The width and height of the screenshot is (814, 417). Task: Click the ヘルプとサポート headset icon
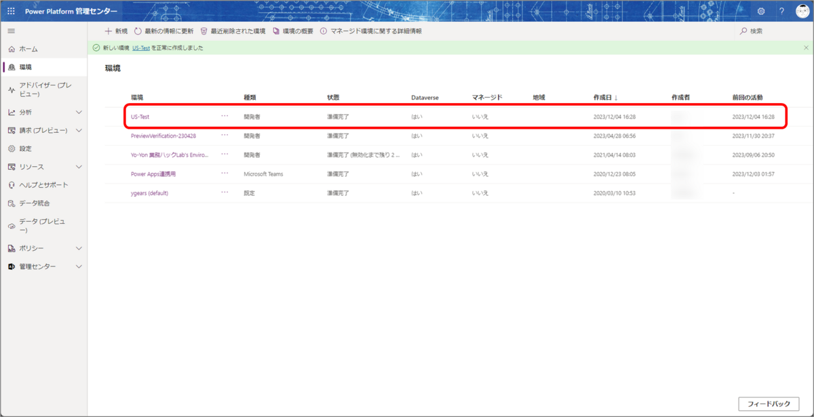pyautogui.click(x=12, y=185)
